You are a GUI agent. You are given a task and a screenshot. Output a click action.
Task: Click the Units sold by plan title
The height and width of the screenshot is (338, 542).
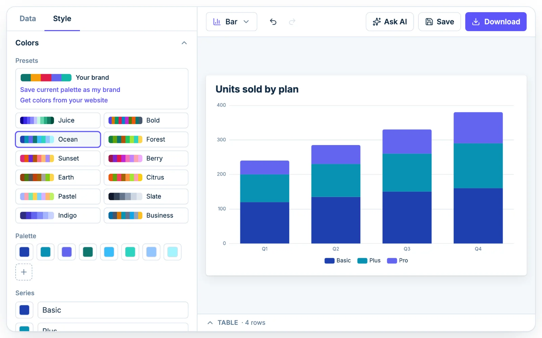pos(257,89)
